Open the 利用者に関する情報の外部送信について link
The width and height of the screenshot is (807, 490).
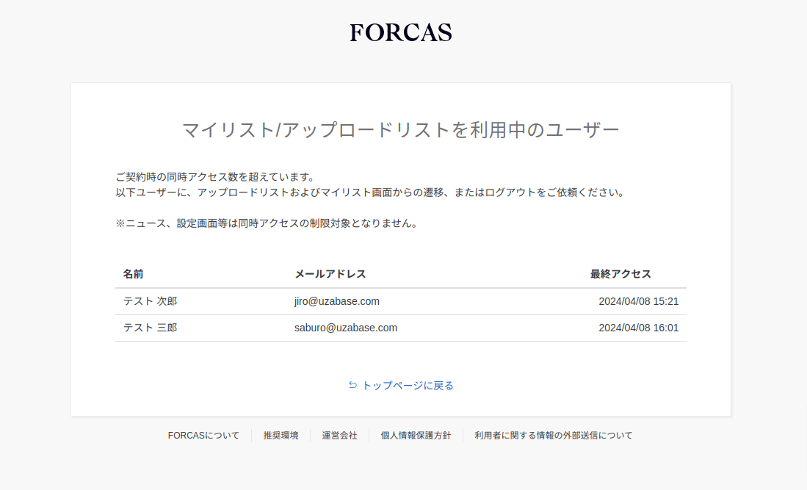[x=553, y=436]
